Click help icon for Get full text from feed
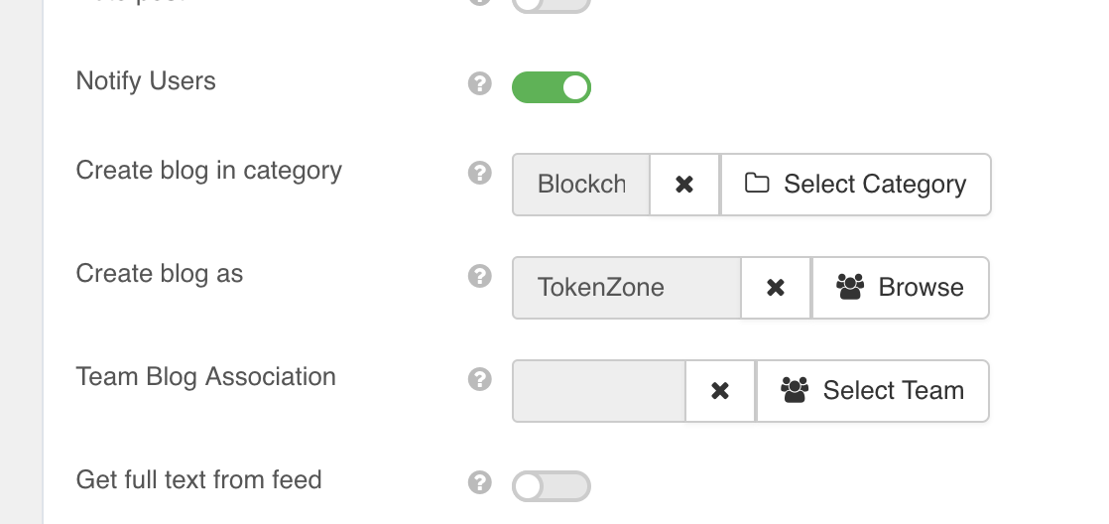Image resolution: width=1109 pixels, height=524 pixels. pyautogui.click(x=480, y=483)
